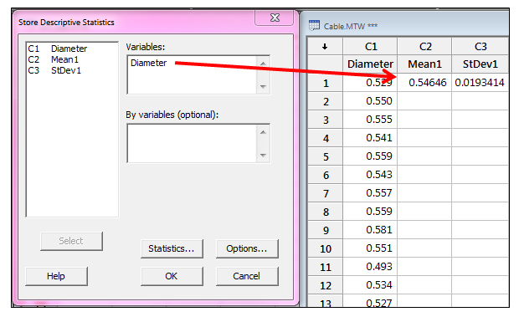Click Diameter cell with value 0.534
Image resolution: width=519 pixels, height=317 pixels.
click(370, 285)
